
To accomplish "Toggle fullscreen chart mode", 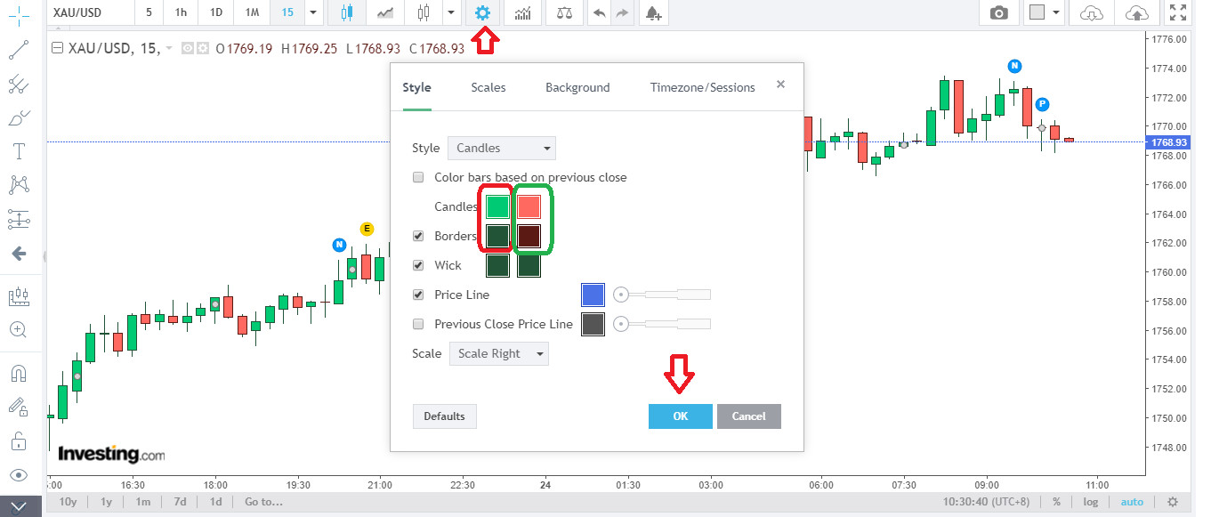I will [1178, 12].
